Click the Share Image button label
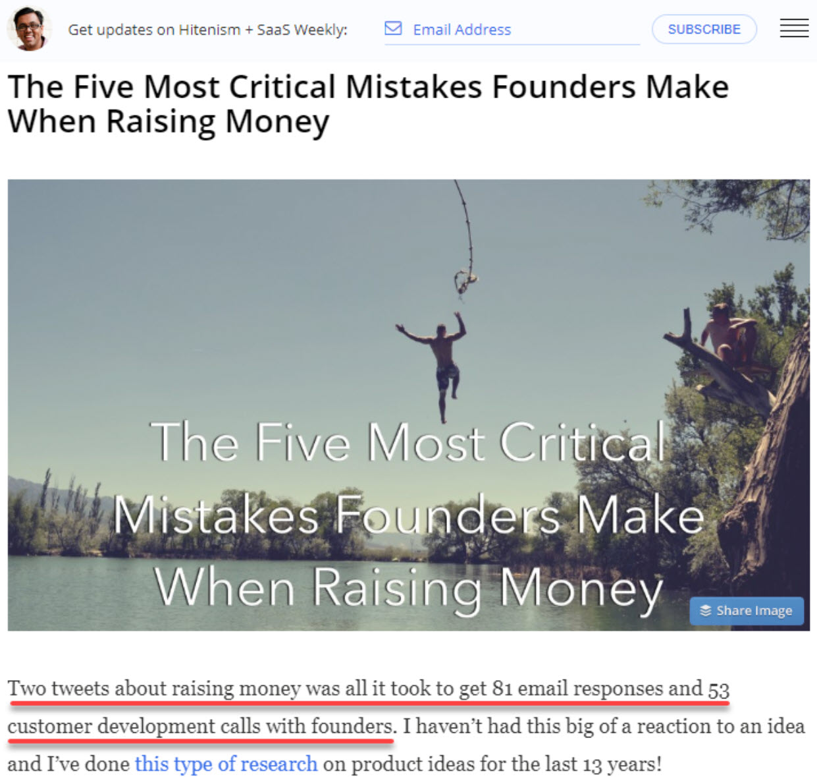The width and height of the screenshot is (817, 777). pyautogui.click(x=754, y=610)
